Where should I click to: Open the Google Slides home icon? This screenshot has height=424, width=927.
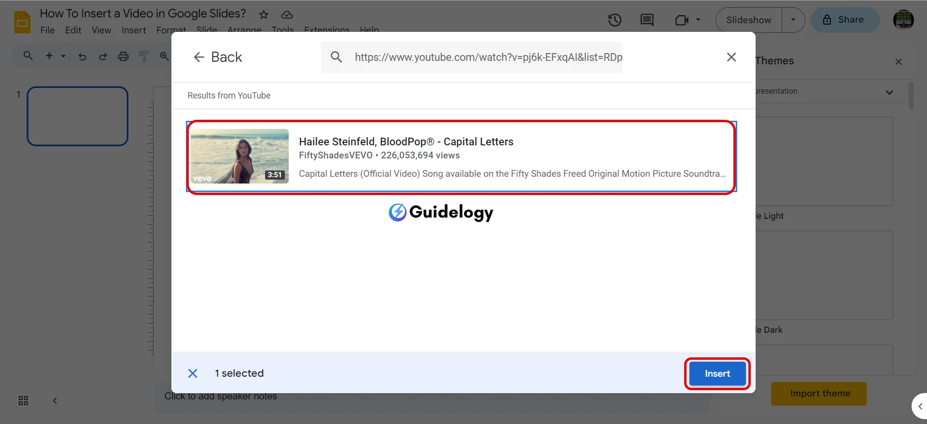(22, 22)
